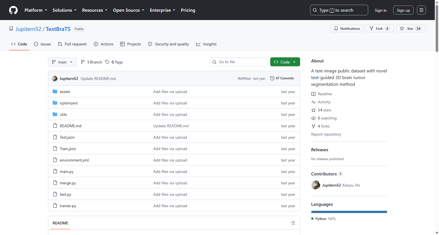
Task: Switch to the Pull requests tab
Action: pos(72,44)
